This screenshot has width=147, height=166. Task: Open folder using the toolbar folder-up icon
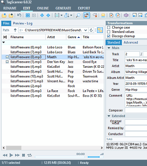tap(4, 15)
